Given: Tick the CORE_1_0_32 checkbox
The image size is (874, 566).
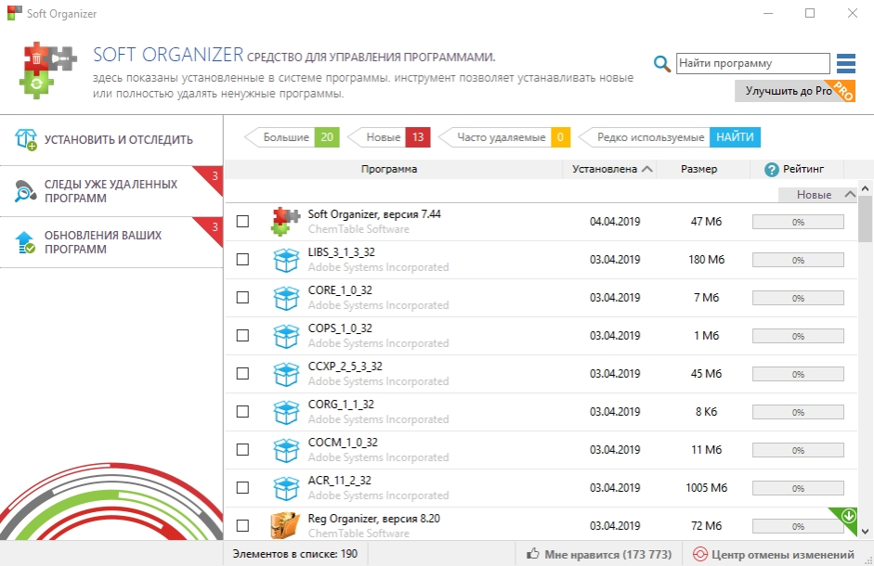Looking at the screenshot, I should [242, 298].
